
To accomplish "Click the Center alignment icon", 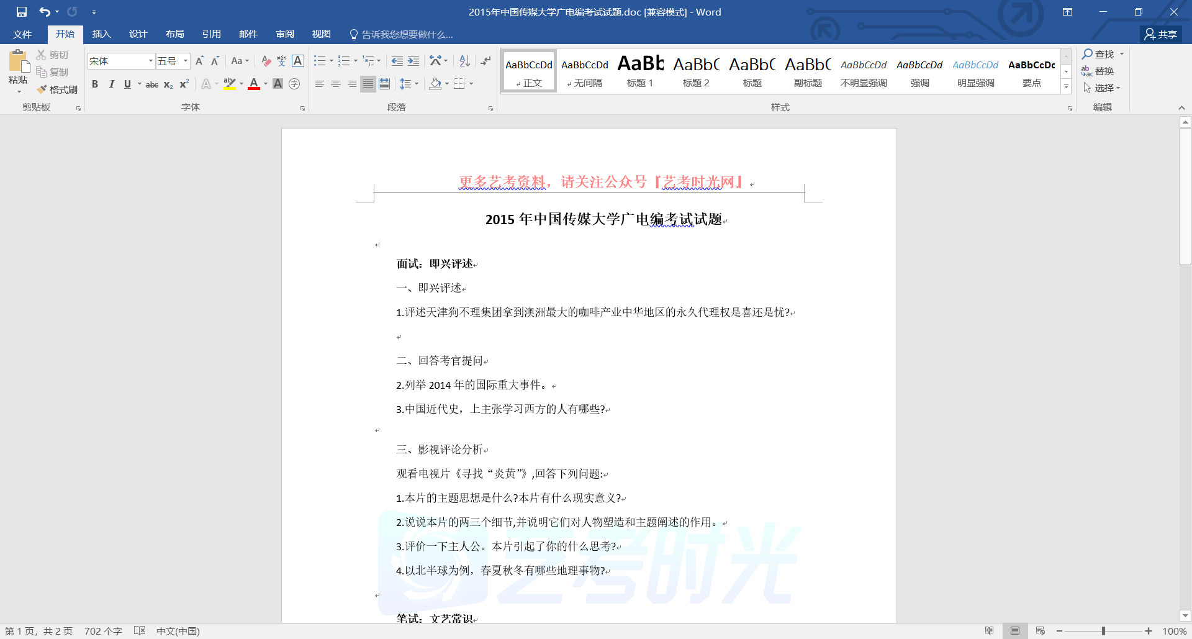I will (x=336, y=84).
